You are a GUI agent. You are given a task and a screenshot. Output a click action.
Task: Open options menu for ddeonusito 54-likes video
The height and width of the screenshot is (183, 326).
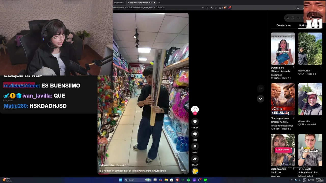[321, 67]
